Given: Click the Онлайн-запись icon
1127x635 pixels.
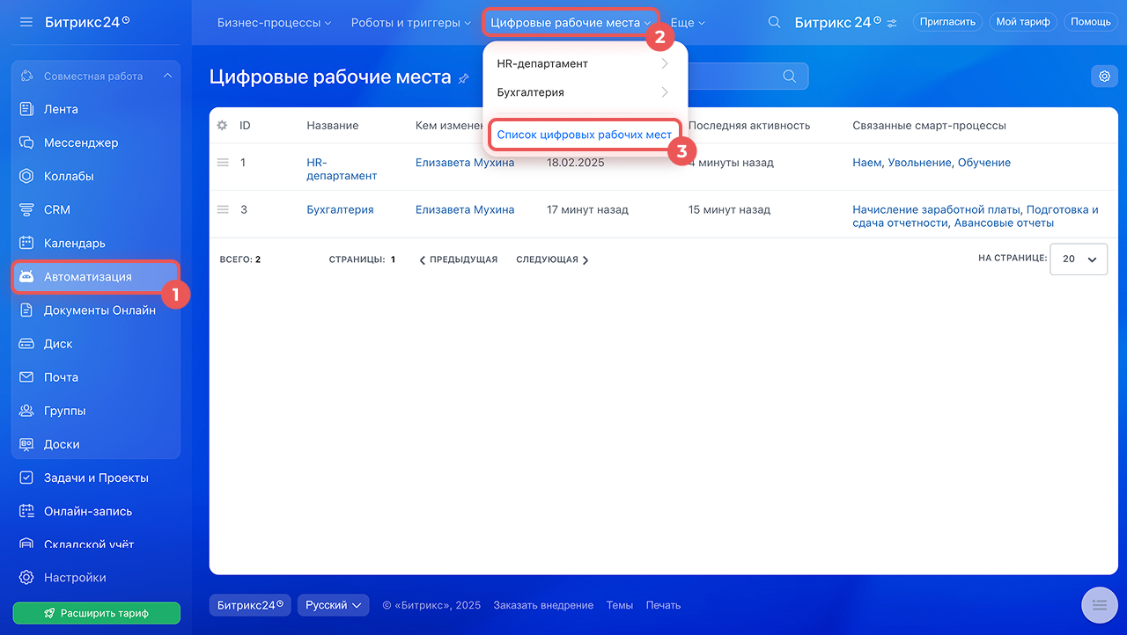Looking at the screenshot, I should [x=26, y=511].
